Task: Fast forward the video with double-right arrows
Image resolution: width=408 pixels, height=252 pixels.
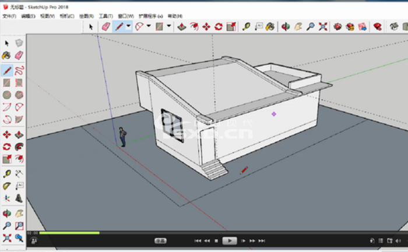Action: (x=252, y=241)
